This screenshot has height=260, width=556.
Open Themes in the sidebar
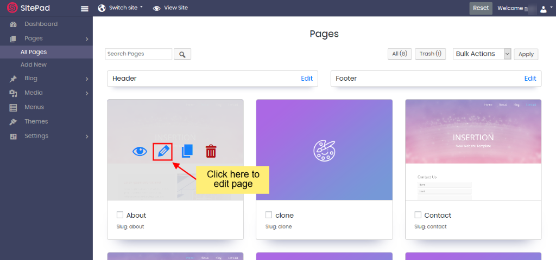[36, 121]
